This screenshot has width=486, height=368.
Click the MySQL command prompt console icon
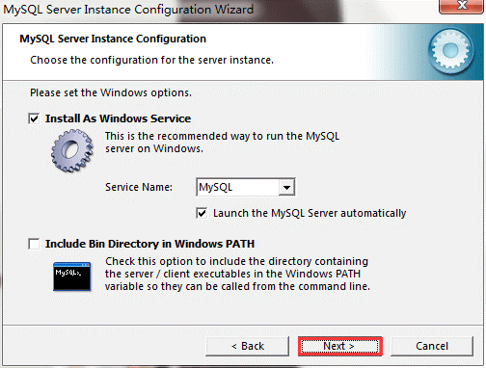pyautogui.click(x=72, y=276)
